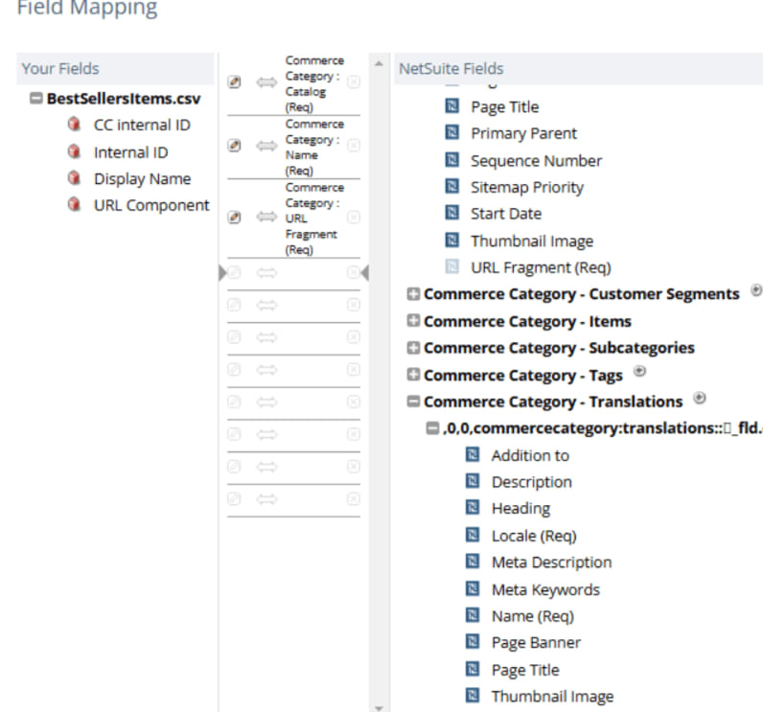Edit the Commerce Category : Catalog mapping pencil icon

tap(234, 82)
